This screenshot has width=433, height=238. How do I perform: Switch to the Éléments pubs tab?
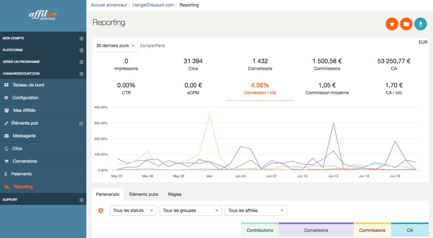point(144,194)
